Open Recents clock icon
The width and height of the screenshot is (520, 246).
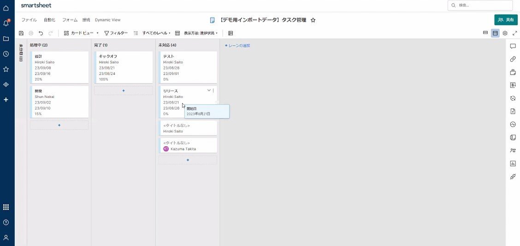(x=6, y=54)
